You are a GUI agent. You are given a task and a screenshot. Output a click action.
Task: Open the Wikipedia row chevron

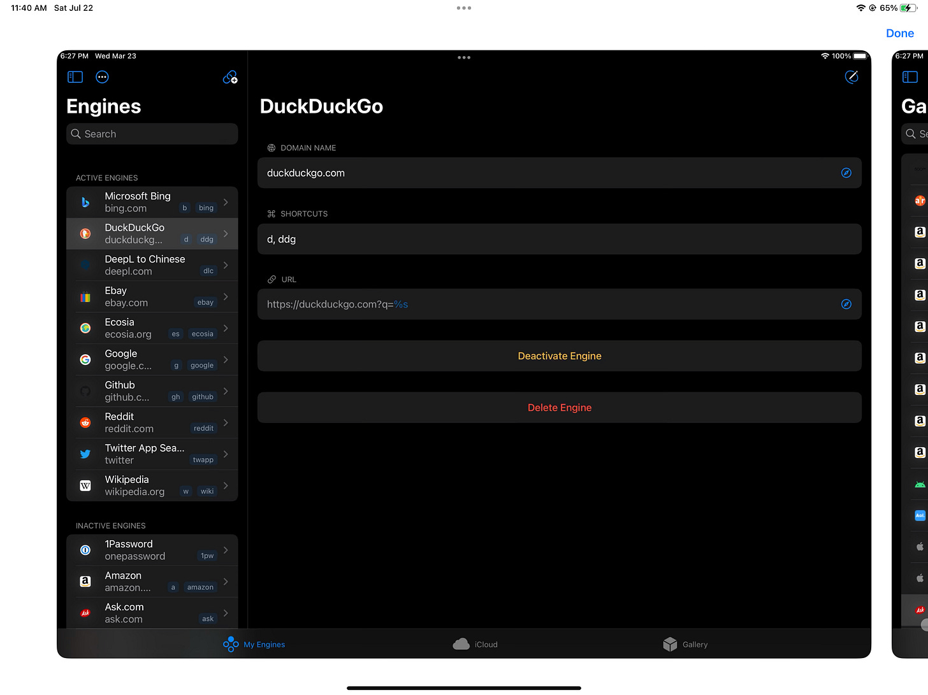coord(226,485)
